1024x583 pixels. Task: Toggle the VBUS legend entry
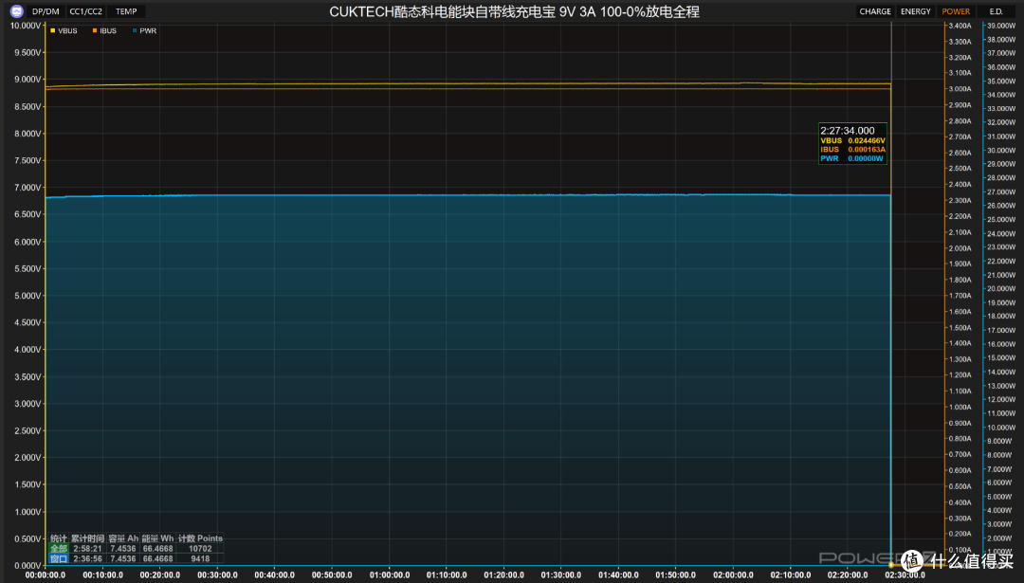point(64,30)
